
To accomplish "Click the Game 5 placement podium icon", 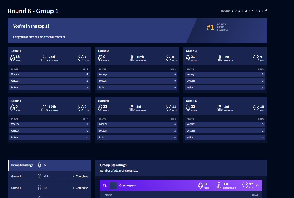I will point(132,108).
